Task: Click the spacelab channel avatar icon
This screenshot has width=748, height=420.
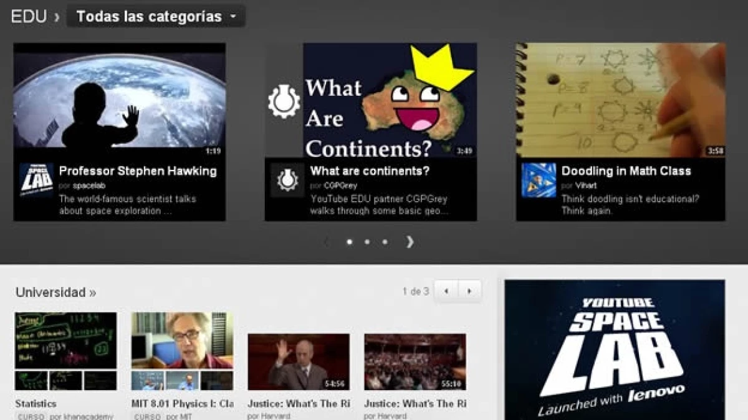Action: click(x=36, y=180)
